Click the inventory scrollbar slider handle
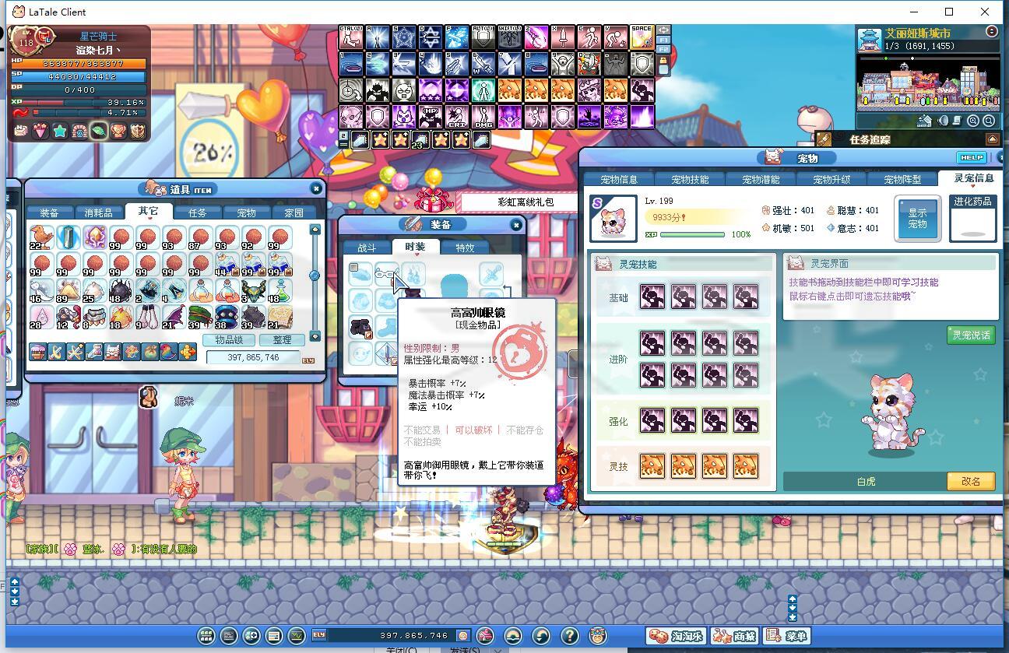 tap(315, 275)
